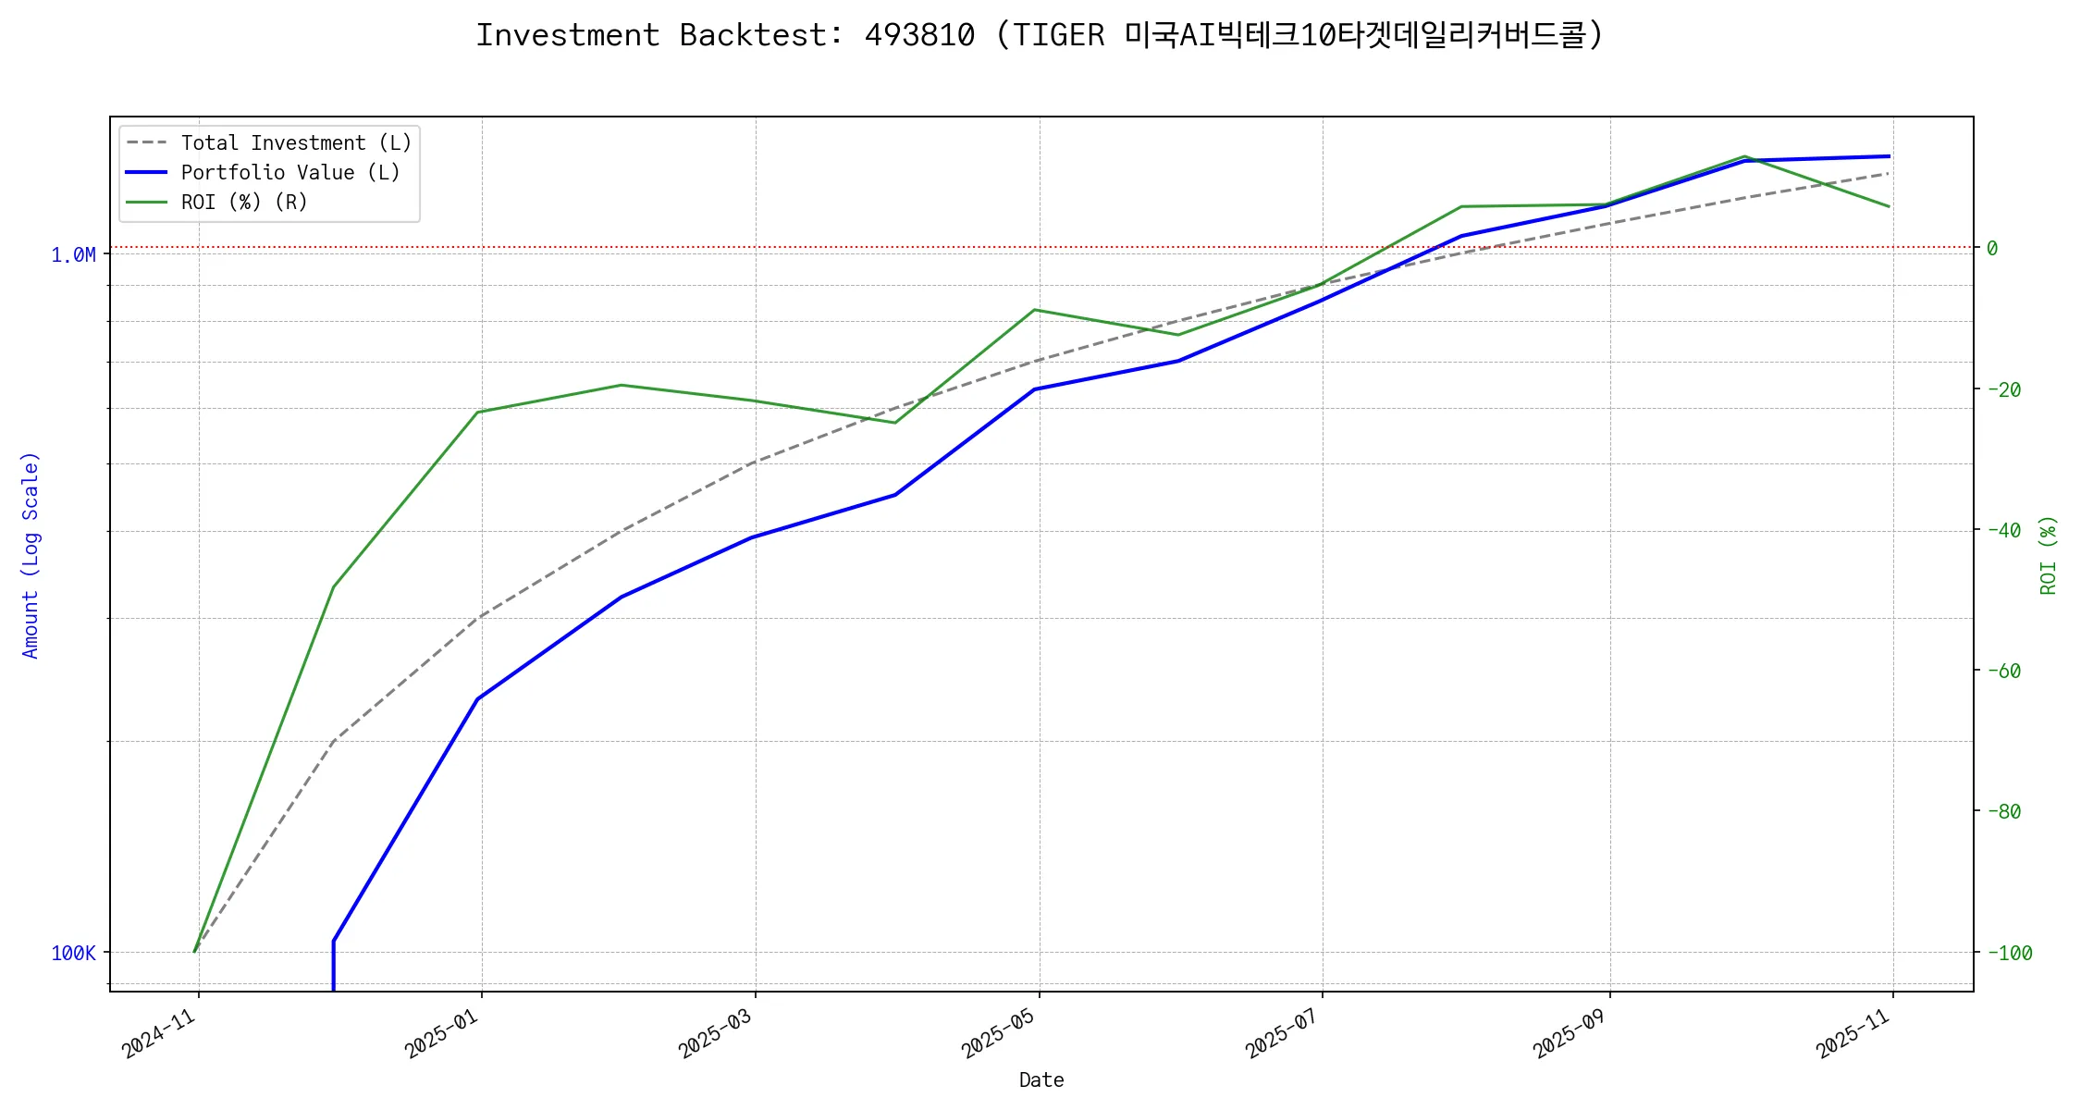Screen dimensions: 2081x1110
Task: Click the 2025-03 date tick label
Action: pyautogui.click(x=716, y=1034)
